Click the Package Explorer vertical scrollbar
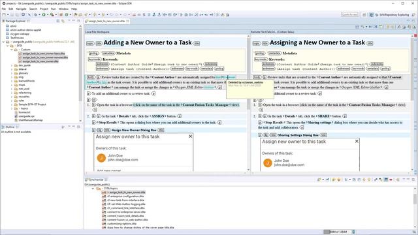The image size is (418, 235). 80,73
